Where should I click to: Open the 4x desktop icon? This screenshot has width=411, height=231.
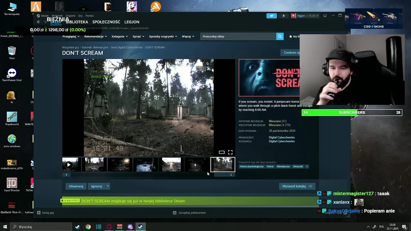pos(12,97)
